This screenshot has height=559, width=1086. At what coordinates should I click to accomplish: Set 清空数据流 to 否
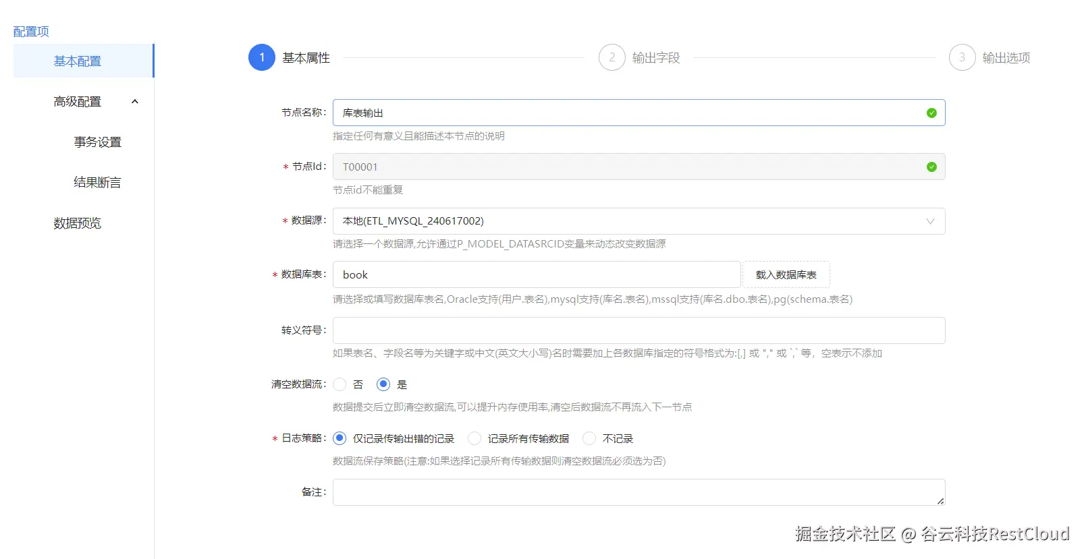coord(340,384)
